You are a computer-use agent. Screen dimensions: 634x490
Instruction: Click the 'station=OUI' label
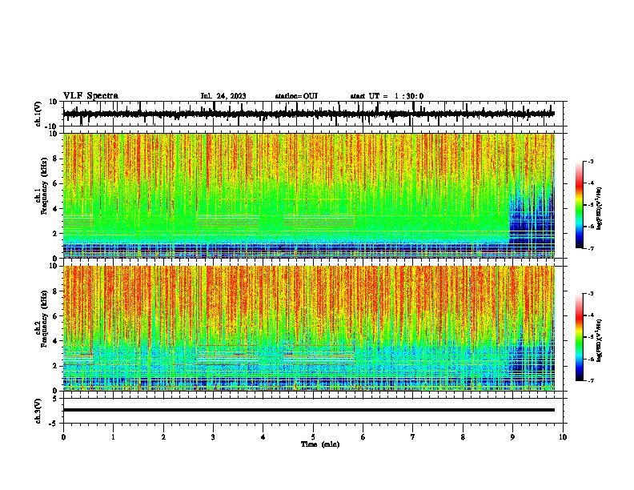[296, 96]
